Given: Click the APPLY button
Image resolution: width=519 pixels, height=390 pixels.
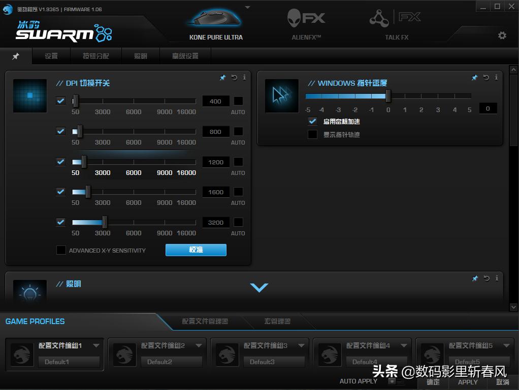Looking at the screenshot, I should [468, 382].
